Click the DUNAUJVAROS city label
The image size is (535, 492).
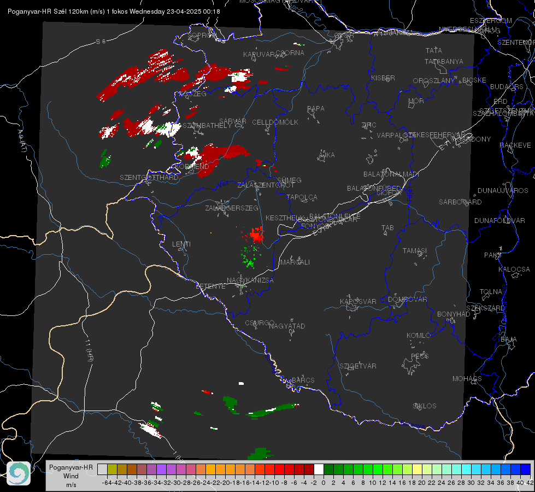503,191
